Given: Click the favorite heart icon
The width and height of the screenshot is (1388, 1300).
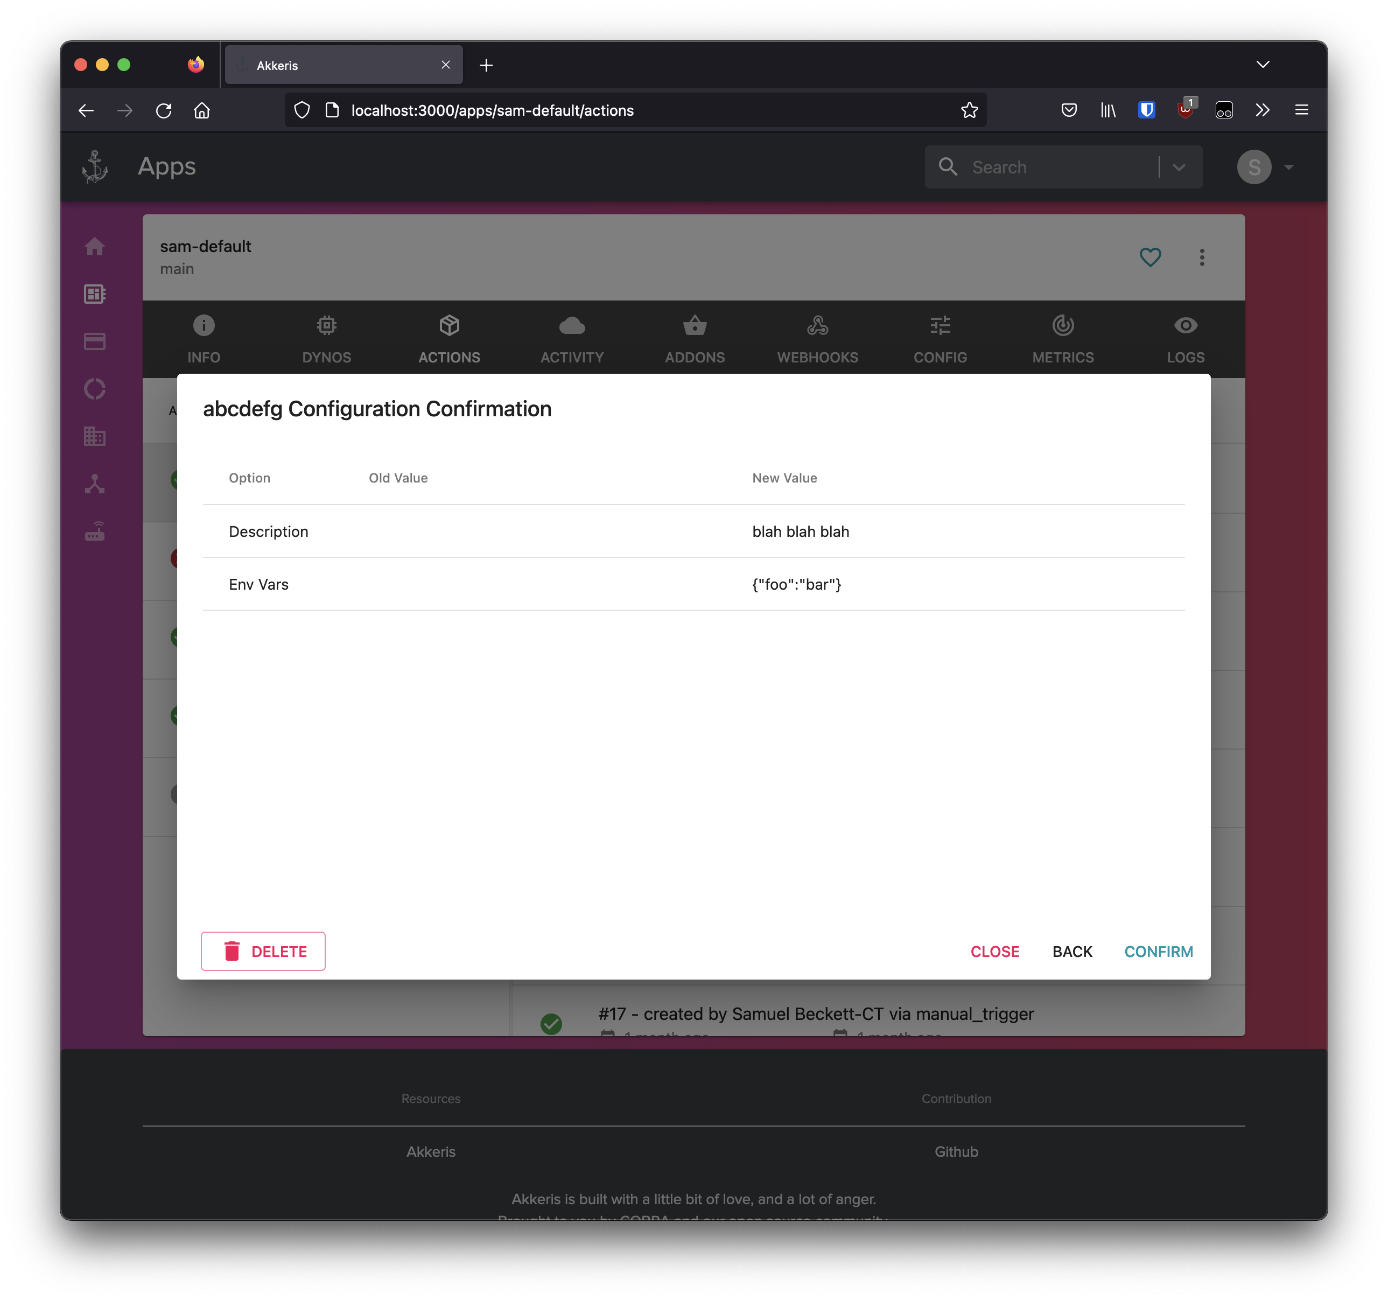Looking at the screenshot, I should point(1150,257).
